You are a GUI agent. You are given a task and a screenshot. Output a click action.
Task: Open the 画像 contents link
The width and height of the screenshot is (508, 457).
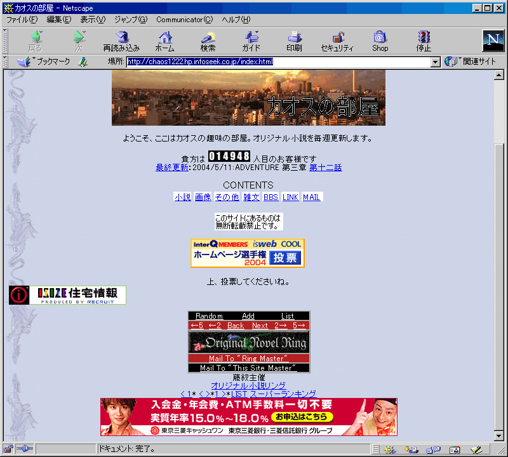[203, 197]
